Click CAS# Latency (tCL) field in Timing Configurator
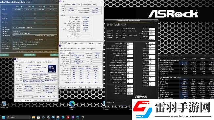 [130, 44]
